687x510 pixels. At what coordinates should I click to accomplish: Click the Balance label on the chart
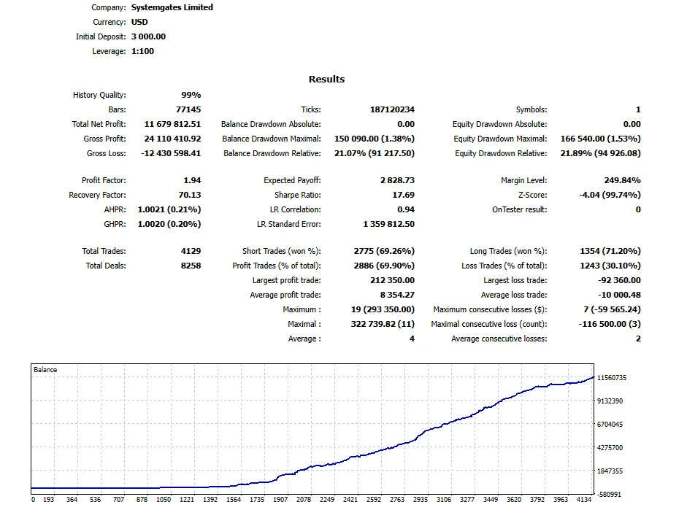coord(45,370)
